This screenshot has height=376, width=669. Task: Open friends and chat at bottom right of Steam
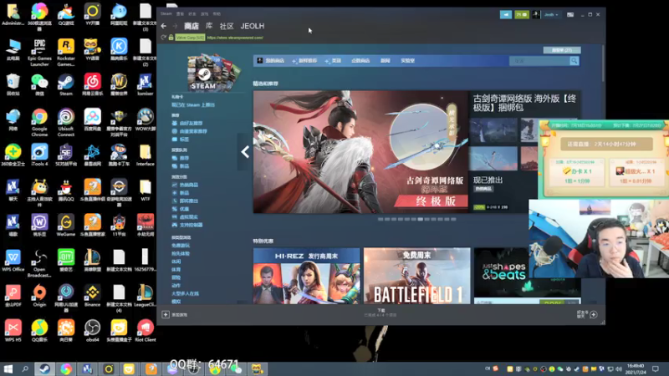pyautogui.click(x=588, y=314)
